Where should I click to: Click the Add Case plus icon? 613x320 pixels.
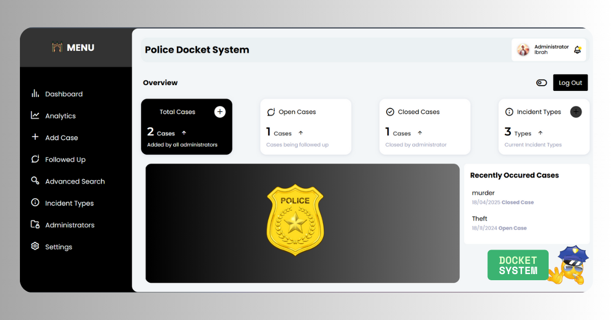[35, 137]
